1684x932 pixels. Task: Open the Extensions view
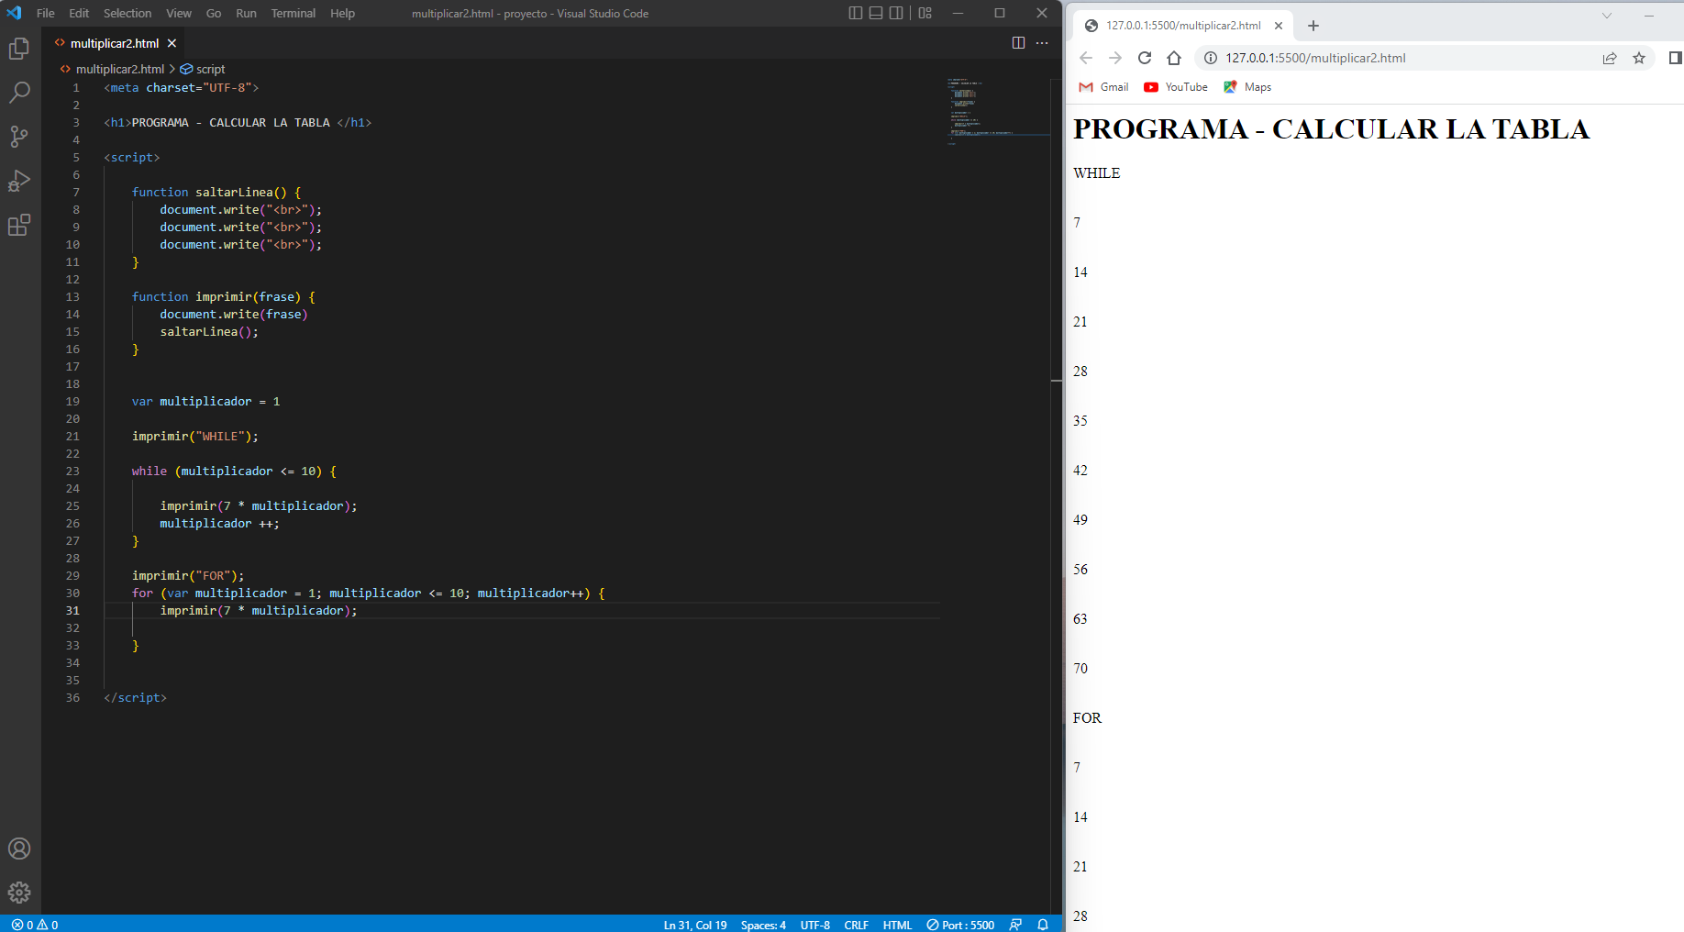click(19, 225)
